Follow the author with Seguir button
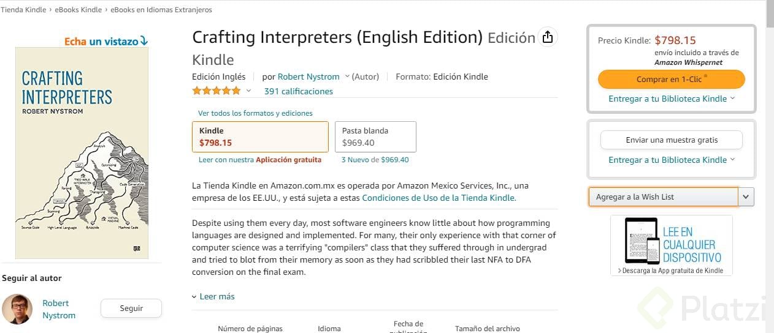This screenshot has width=774, height=333. click(x=131, y=309)
